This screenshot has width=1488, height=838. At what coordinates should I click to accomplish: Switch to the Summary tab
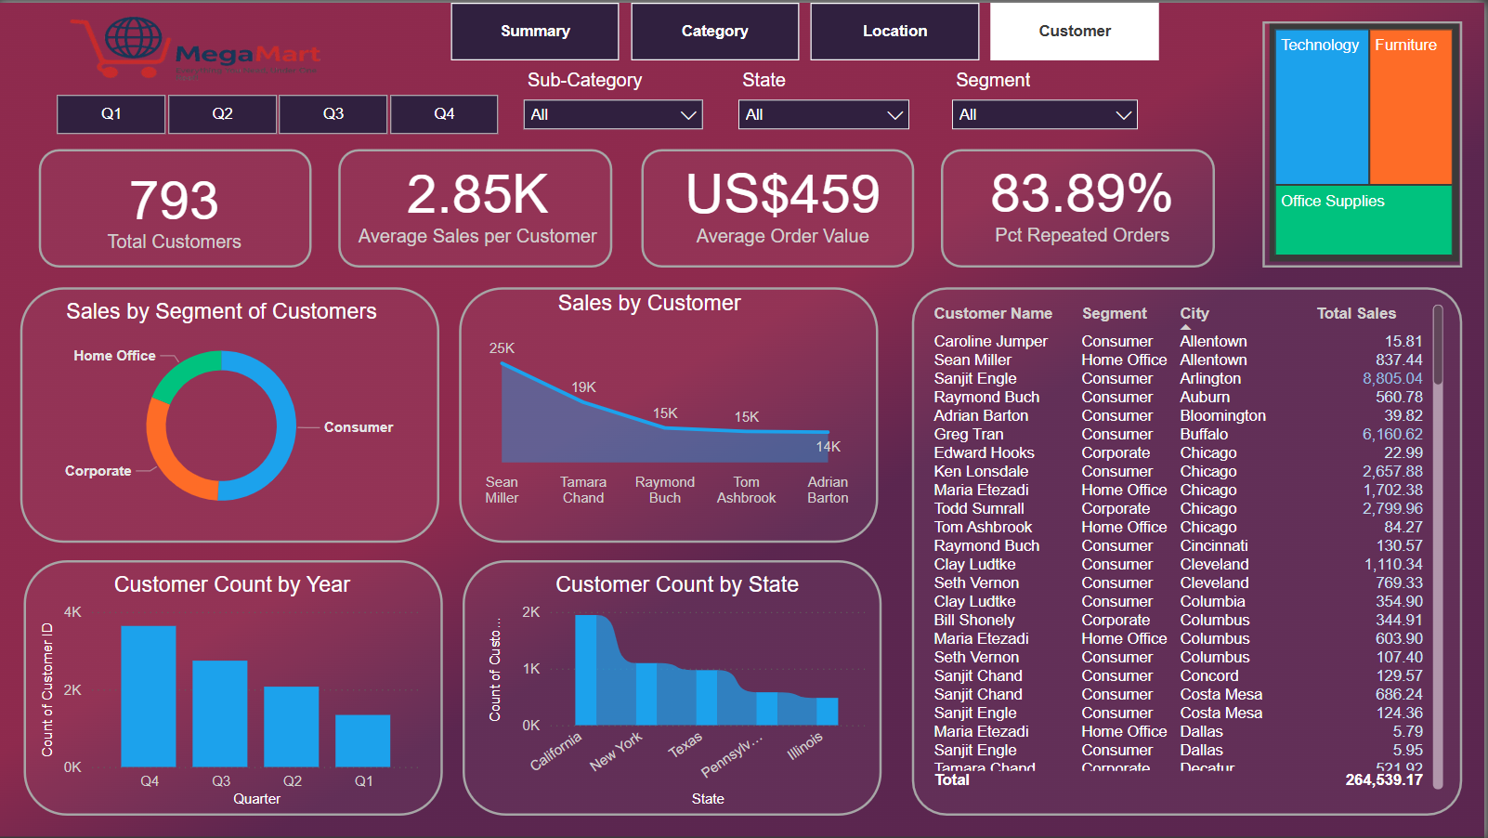534,31
